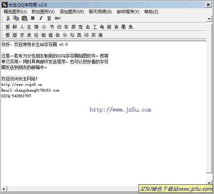
Task: Pick the 分 phrase button
Action: coord(65,35)
